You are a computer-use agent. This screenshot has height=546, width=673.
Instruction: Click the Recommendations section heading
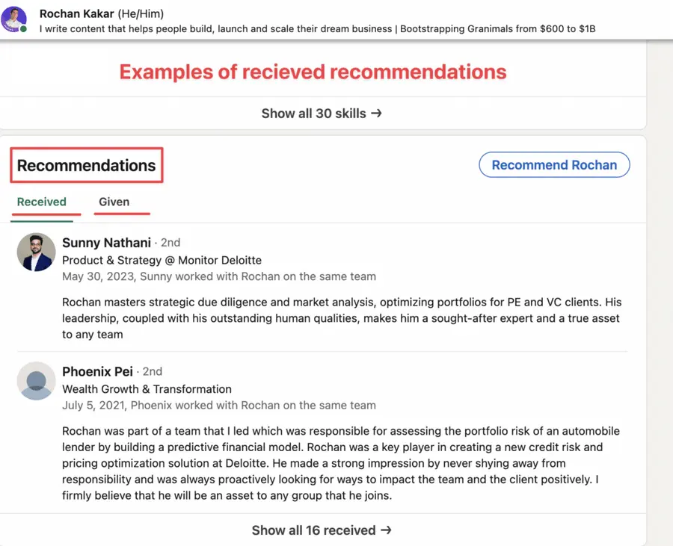point(85,165)
